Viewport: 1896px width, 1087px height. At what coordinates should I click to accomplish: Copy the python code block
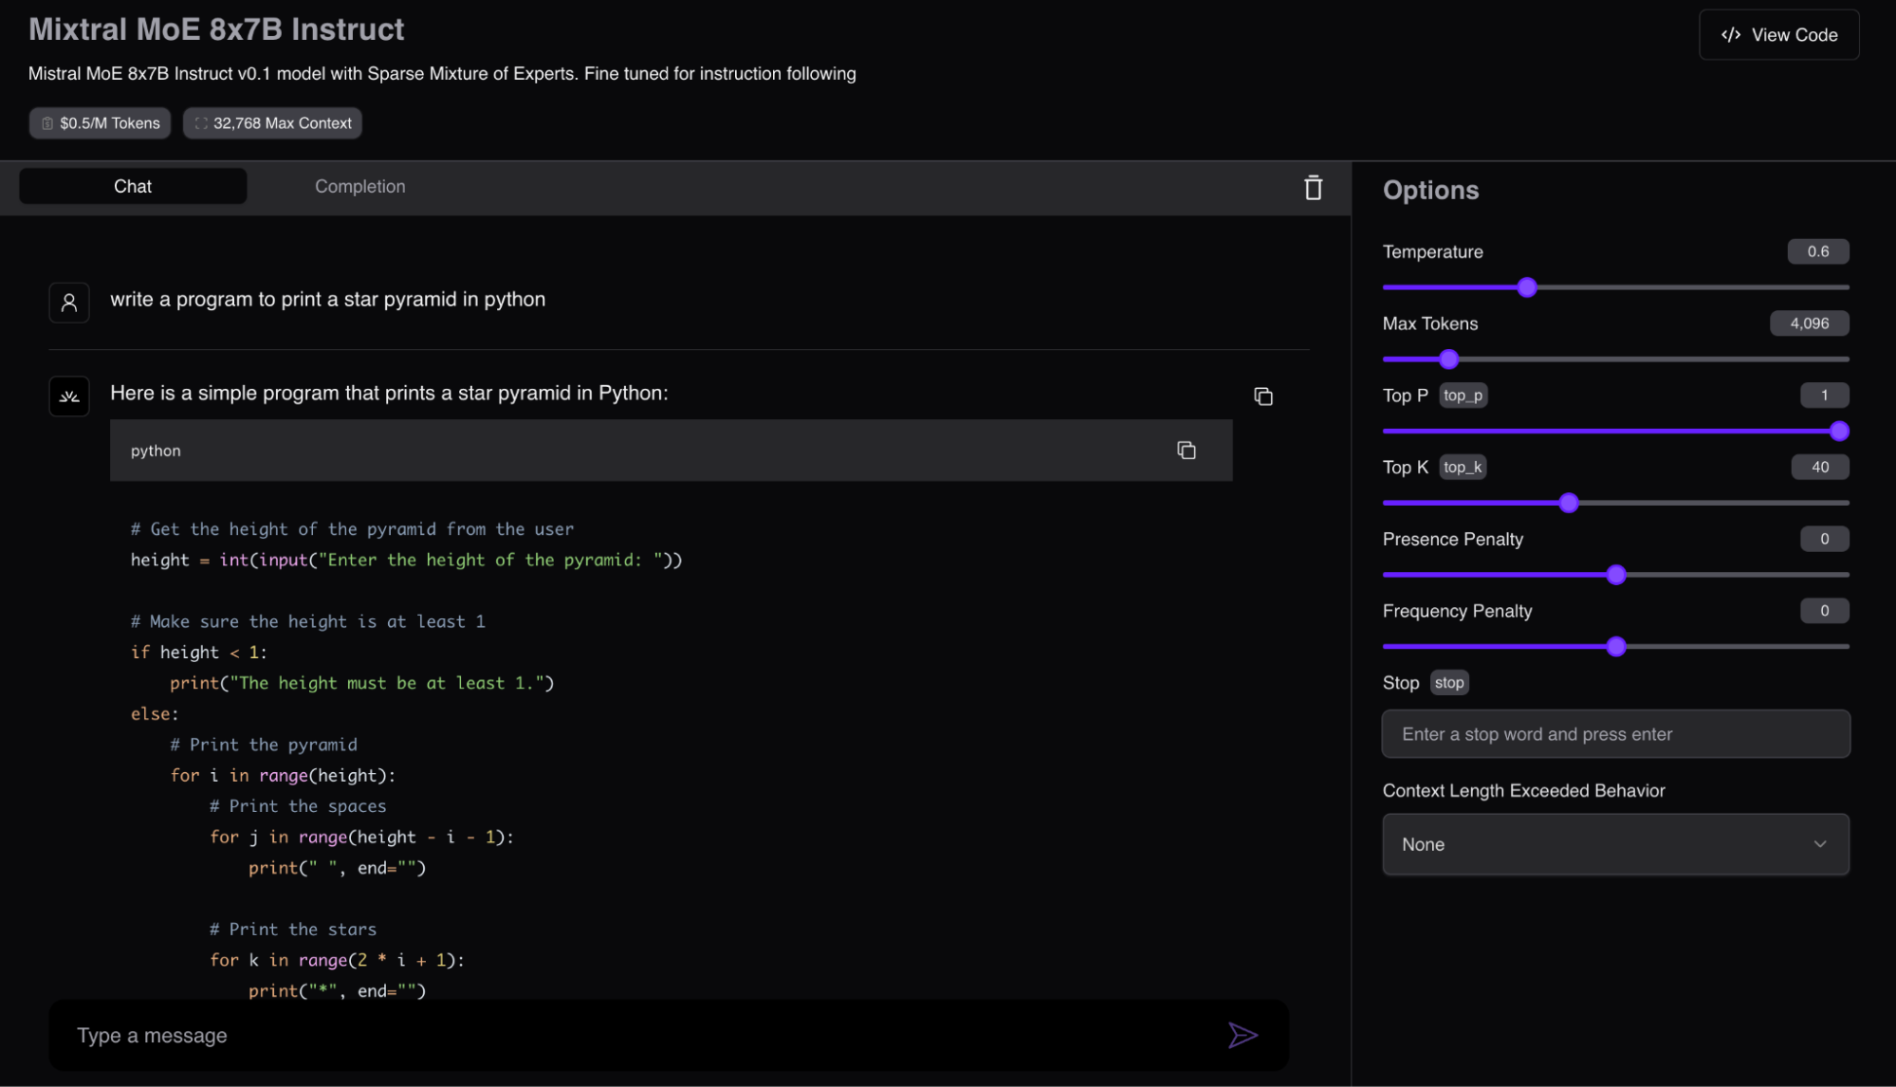tap(1186, 451)
